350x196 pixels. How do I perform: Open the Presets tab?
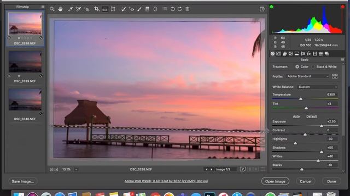321,53
